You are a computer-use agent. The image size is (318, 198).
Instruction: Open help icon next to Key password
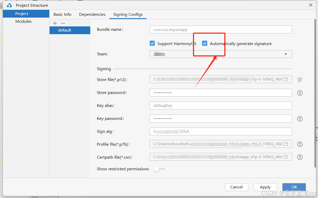click(x=300, y=119)
